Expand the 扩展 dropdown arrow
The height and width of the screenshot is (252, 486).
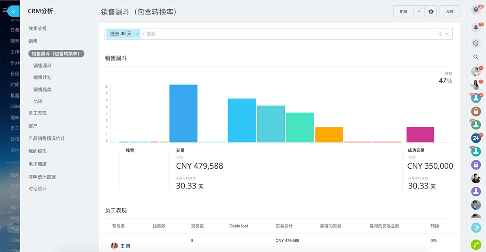coord(419,12)
